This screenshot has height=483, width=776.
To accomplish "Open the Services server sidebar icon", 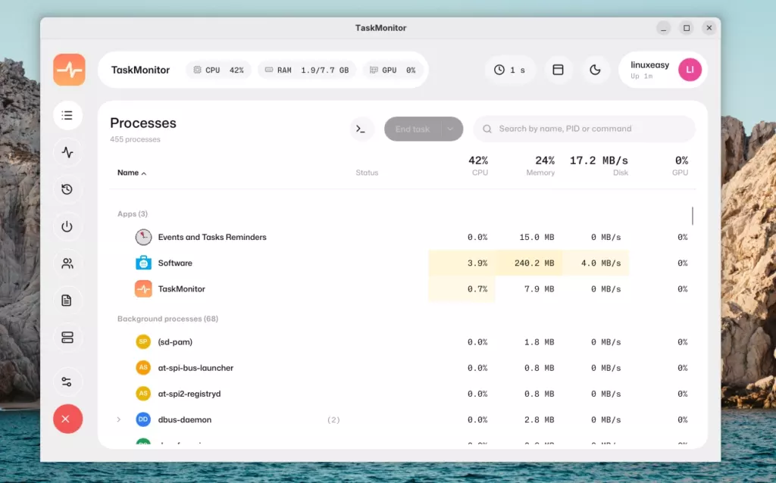I will pos(67,337).
